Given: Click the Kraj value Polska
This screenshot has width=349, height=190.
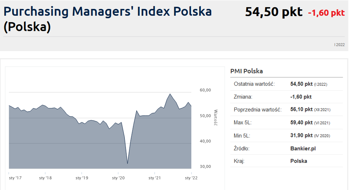Looking at the screenshot, I should pyautogui.click(x=299, y=161).
